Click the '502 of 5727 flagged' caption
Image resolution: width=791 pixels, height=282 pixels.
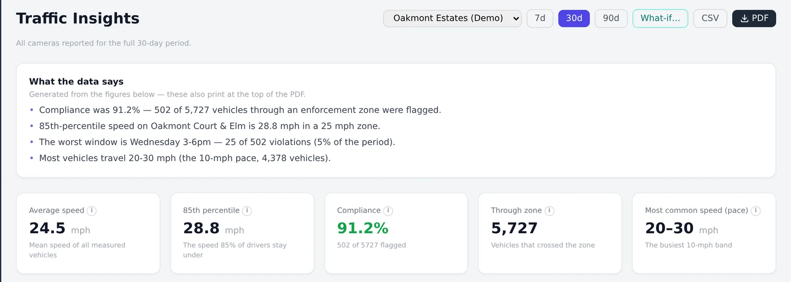click(x=371, y=245)
